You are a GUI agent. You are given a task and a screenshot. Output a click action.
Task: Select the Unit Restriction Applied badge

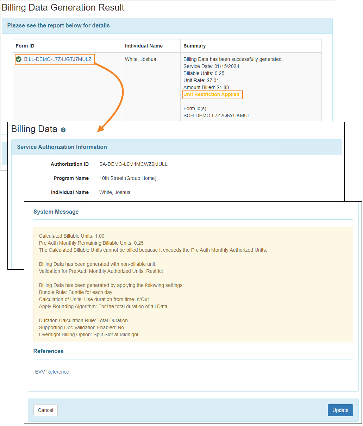tap(212, 94)
